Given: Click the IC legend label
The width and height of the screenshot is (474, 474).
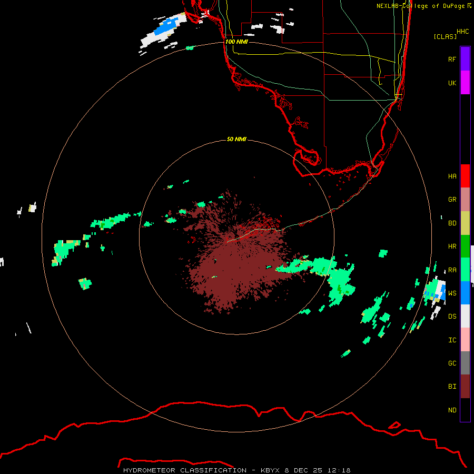Looking at the screenshot, I should tap(452, 340).
